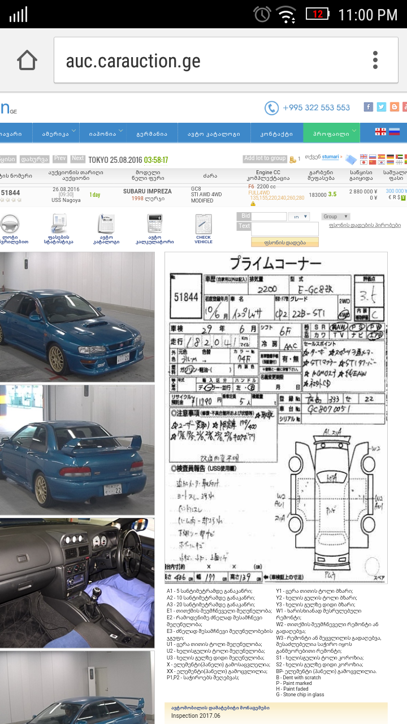This screenshot has height=724, width=407.
Task: Open the პროფილი menu item
Action: 331,134
